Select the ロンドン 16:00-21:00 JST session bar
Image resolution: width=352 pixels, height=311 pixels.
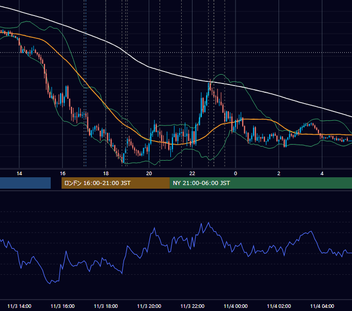coord(115,183)
